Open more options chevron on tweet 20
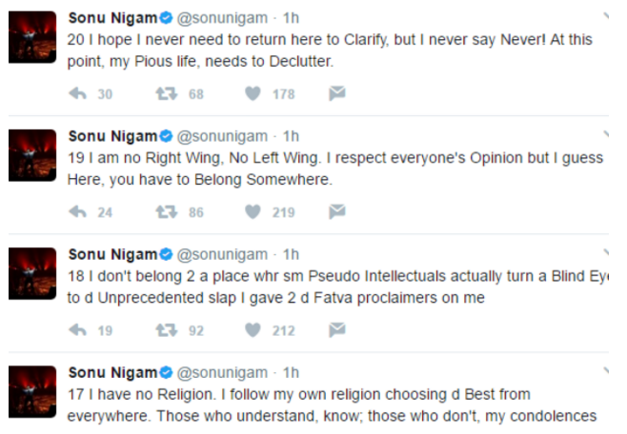This screenshot has width=627, height=434. point(607,18)
